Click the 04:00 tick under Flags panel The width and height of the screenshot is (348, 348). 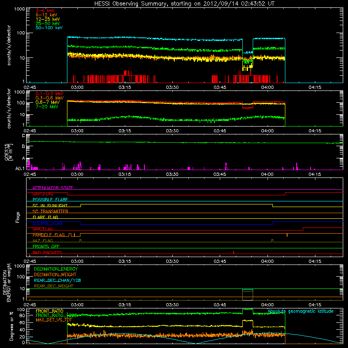(267, 261)
